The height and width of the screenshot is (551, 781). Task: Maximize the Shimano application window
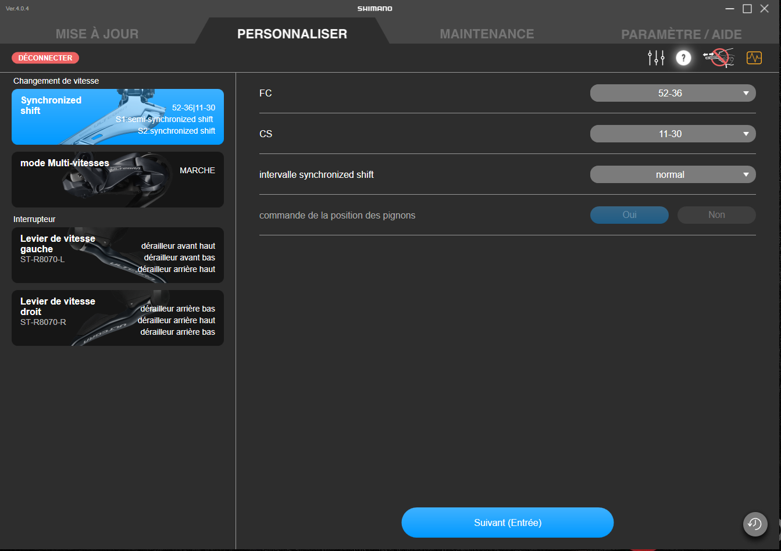pyautogui.click(x=747, y=9)
